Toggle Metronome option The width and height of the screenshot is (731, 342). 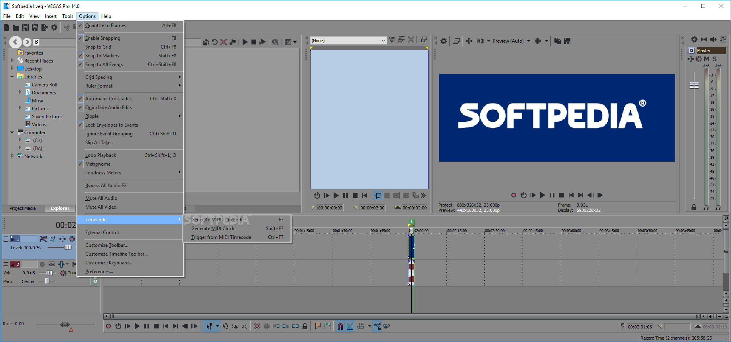130,164
